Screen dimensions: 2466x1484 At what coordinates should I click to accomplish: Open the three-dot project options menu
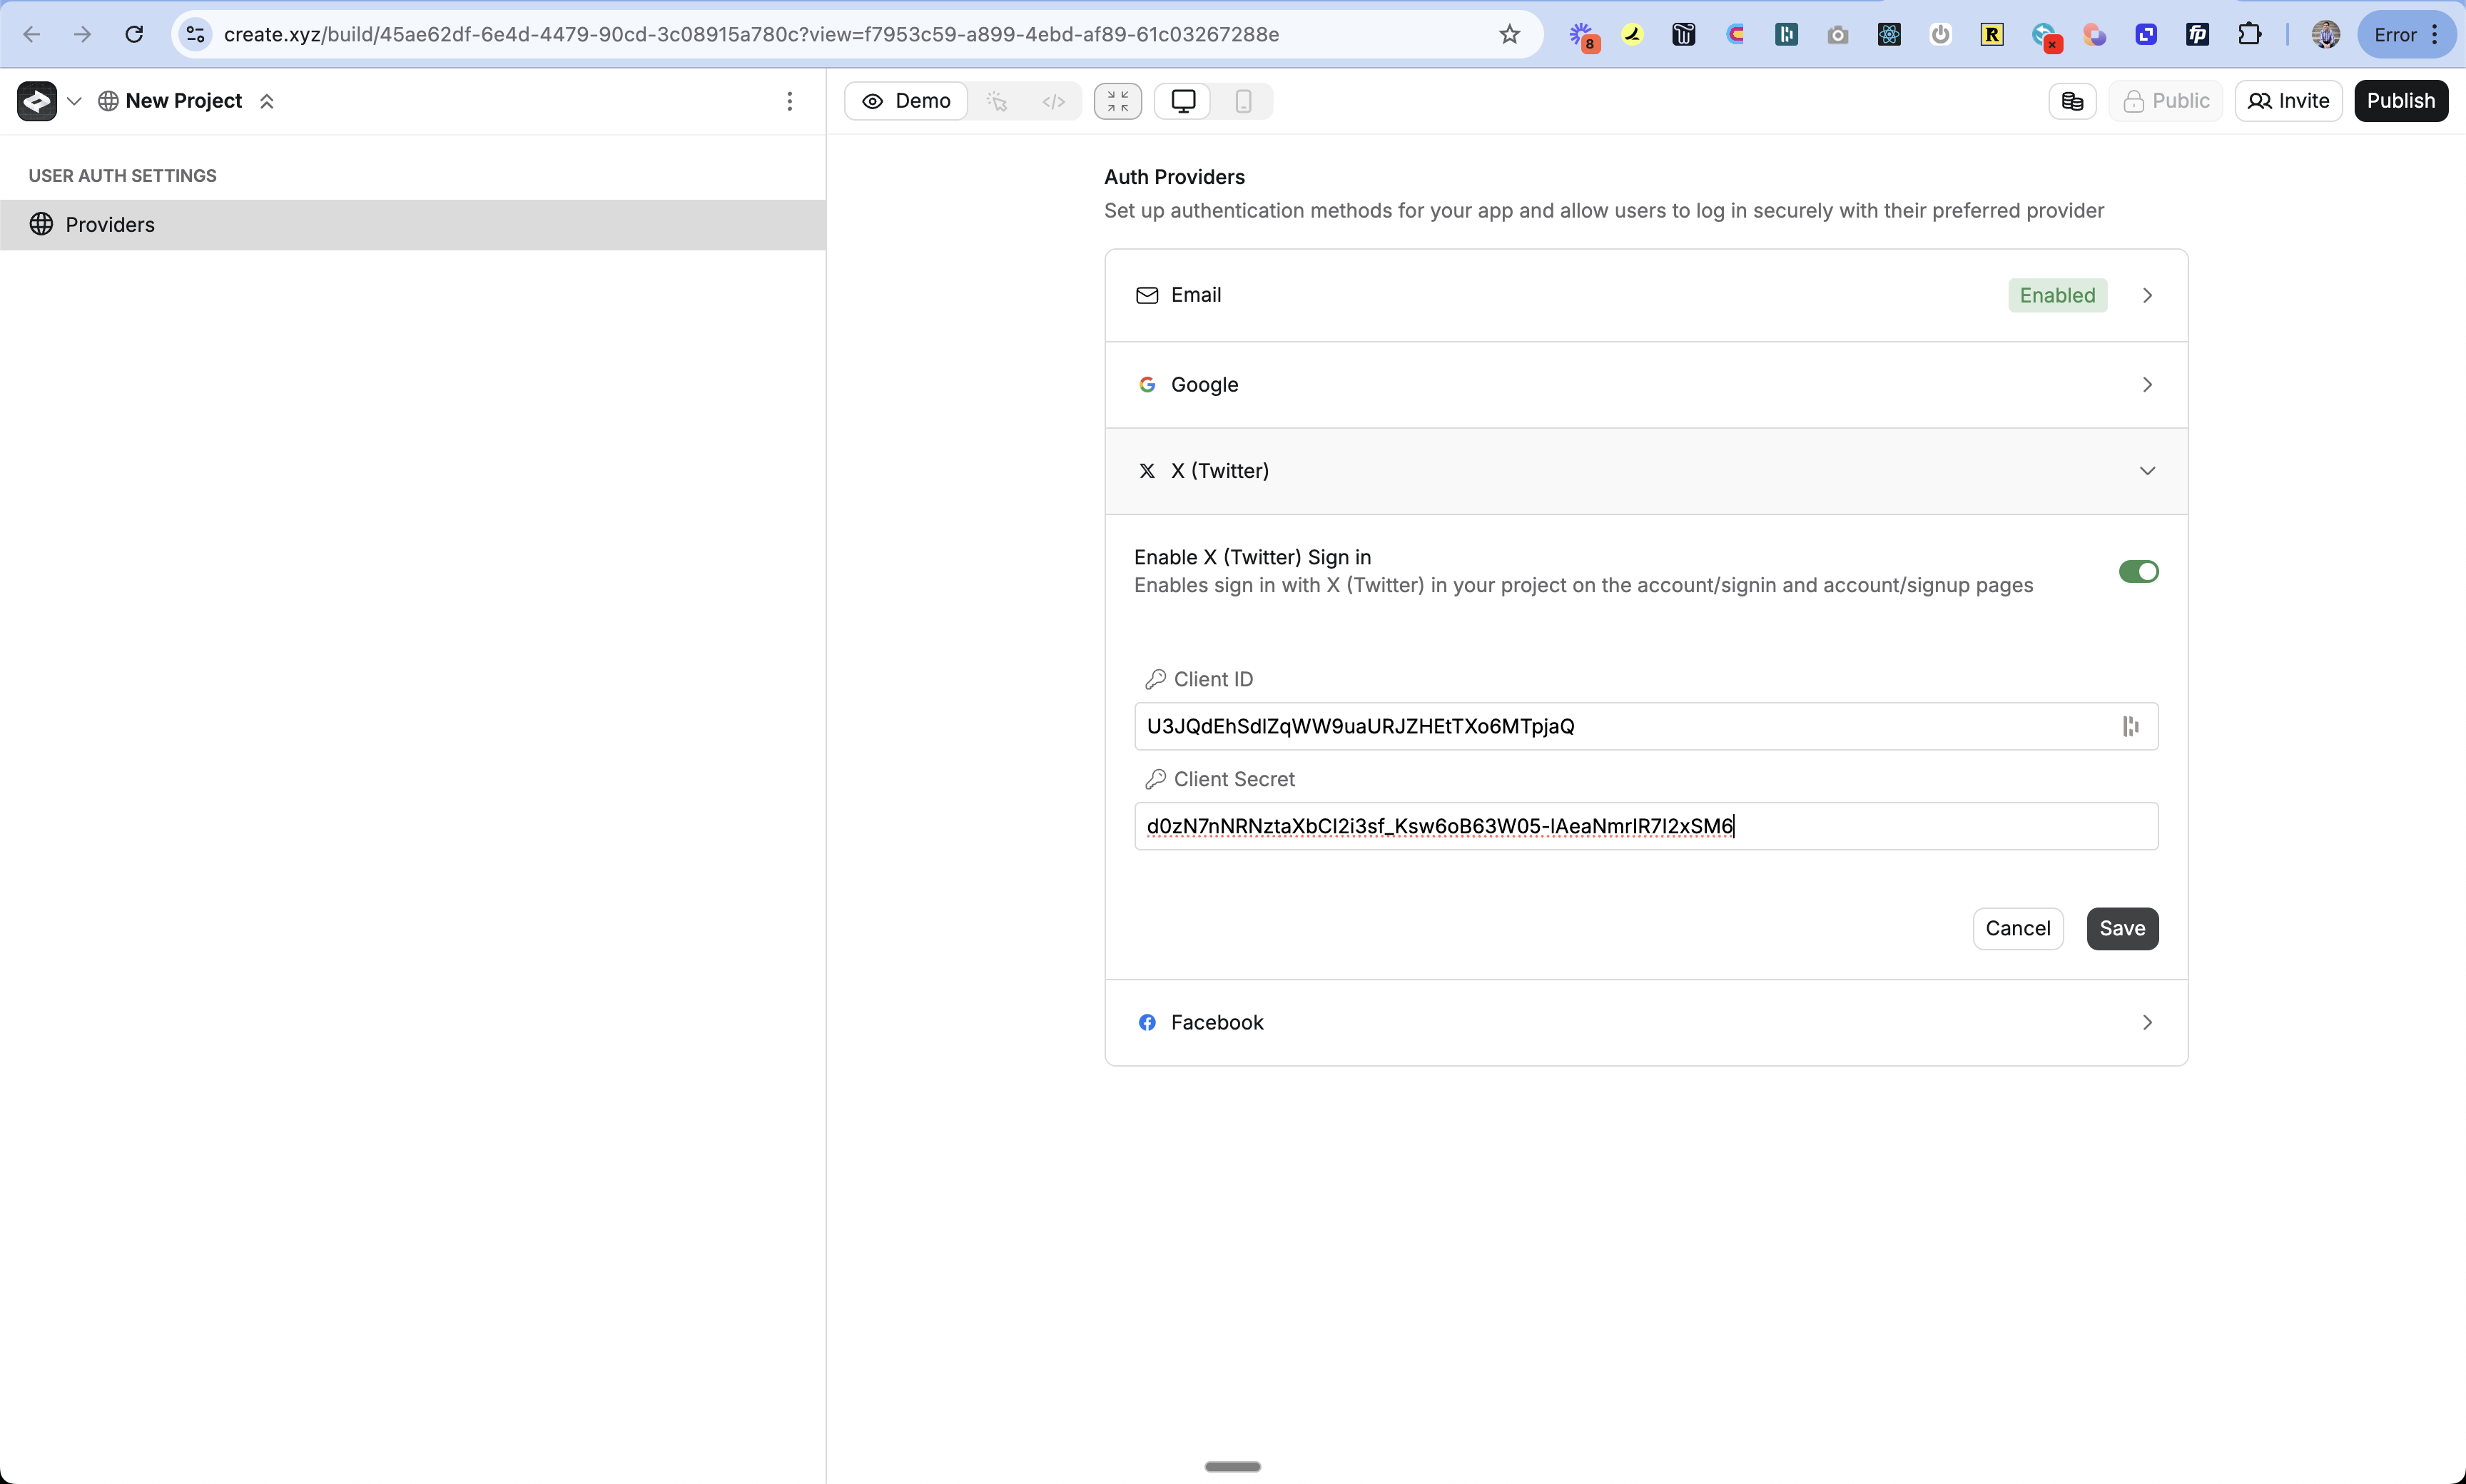pos(789,101)
